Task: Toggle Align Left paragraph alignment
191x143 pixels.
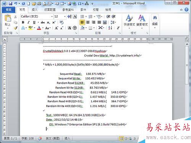Action: click(82, 22)
